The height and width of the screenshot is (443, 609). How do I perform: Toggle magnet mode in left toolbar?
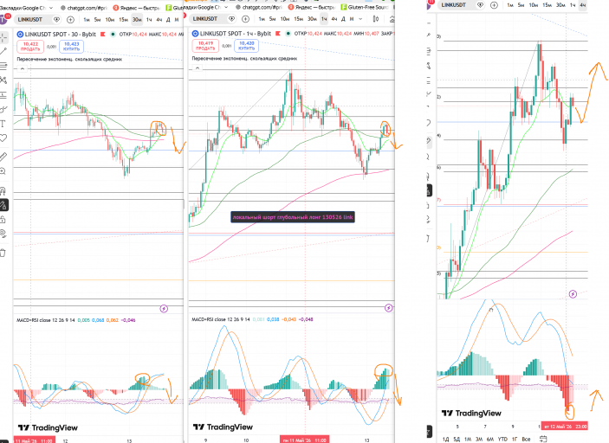click(3, 191)
